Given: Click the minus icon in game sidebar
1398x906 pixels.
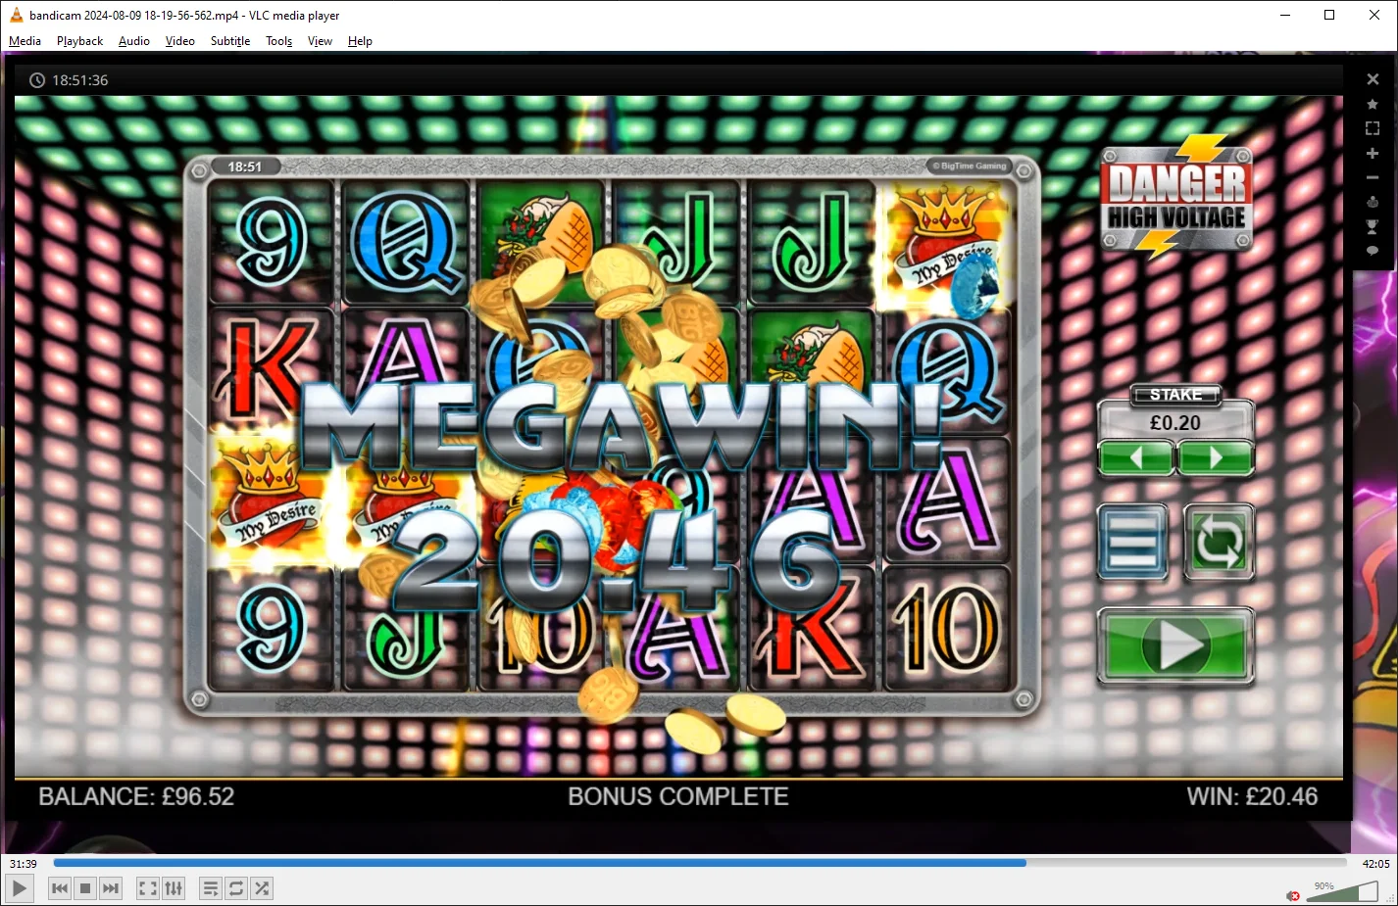Looking at the screenshot, I should [1373, 177].
